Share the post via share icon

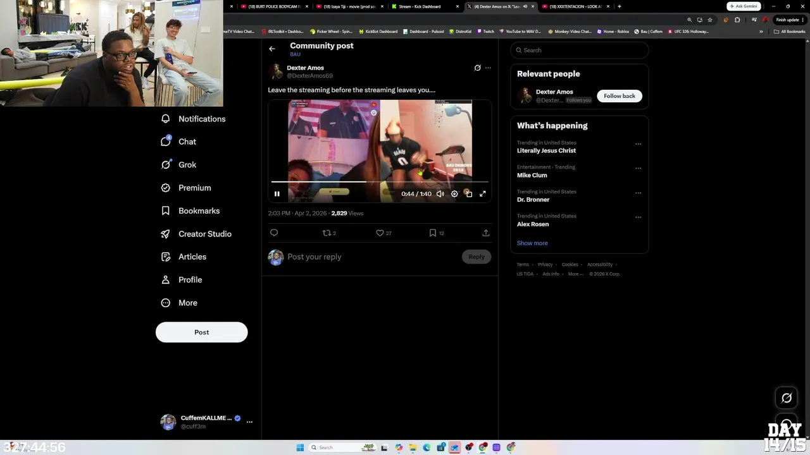click(486, 233)
